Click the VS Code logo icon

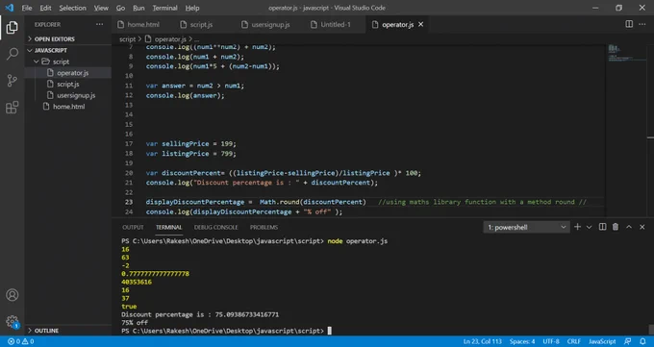(10, 8)
